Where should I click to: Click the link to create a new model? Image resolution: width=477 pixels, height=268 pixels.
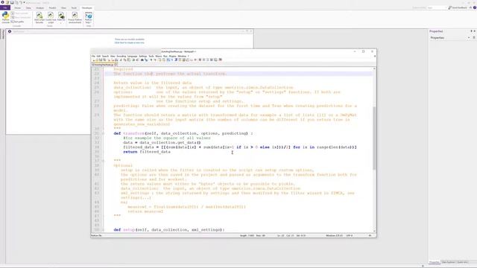(x=129, y=42)
